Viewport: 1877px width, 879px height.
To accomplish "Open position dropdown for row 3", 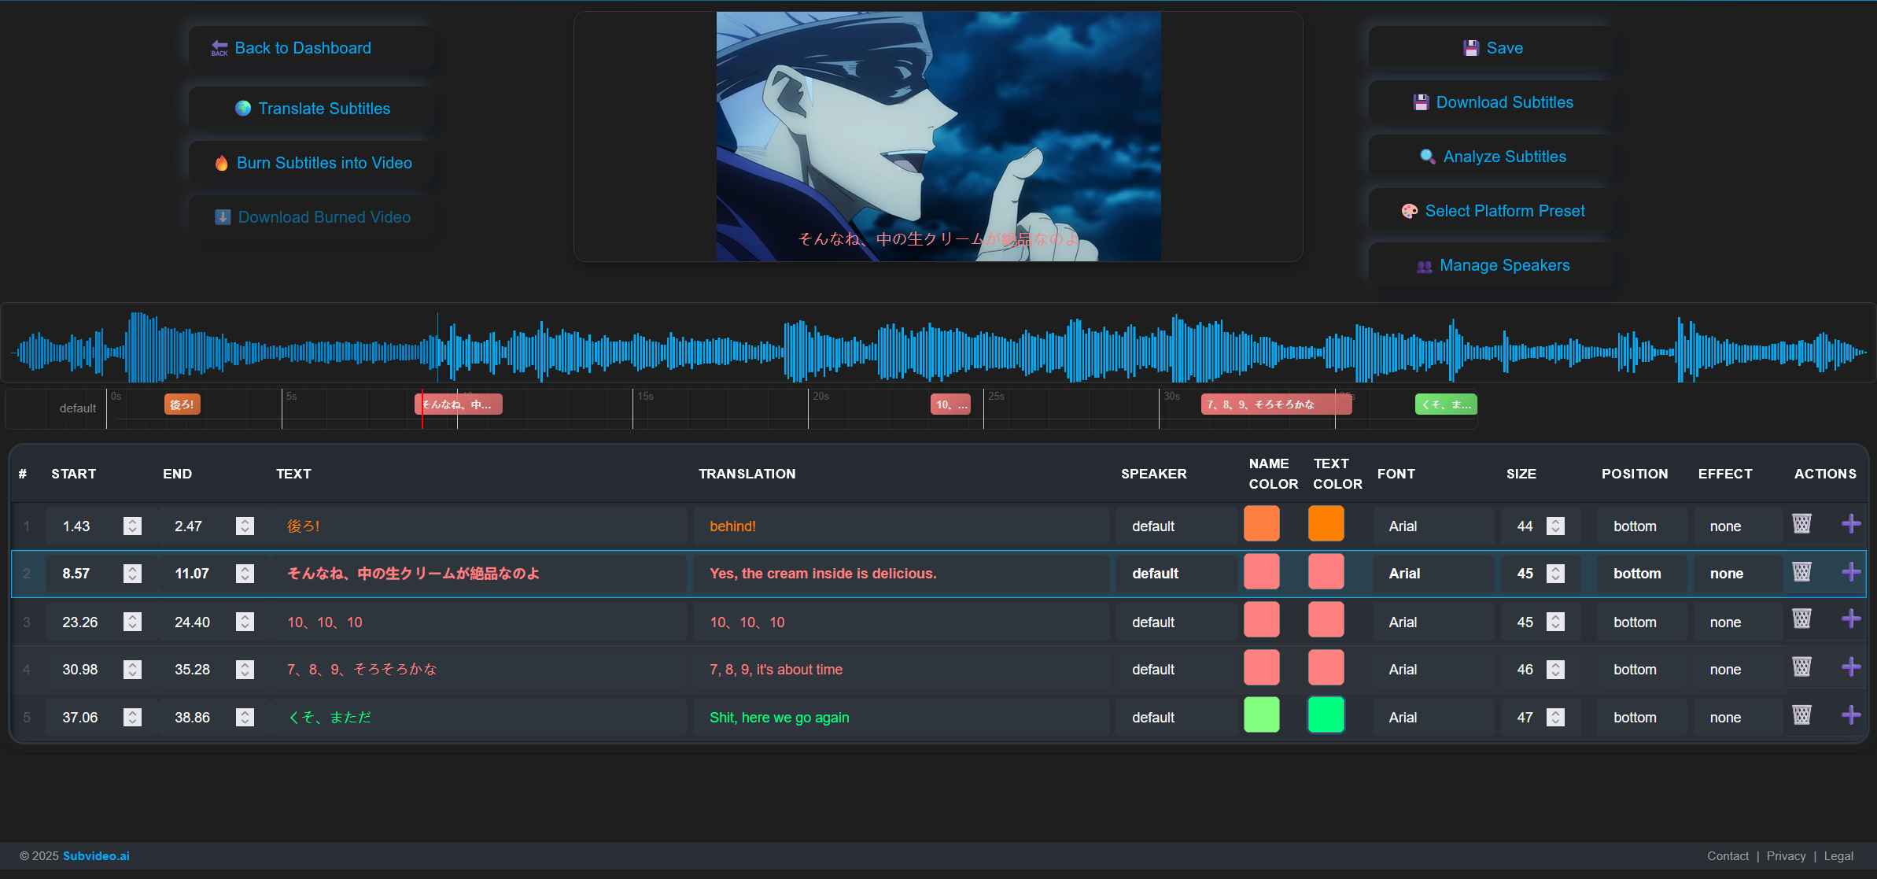I will click(x=1642, y=622).
